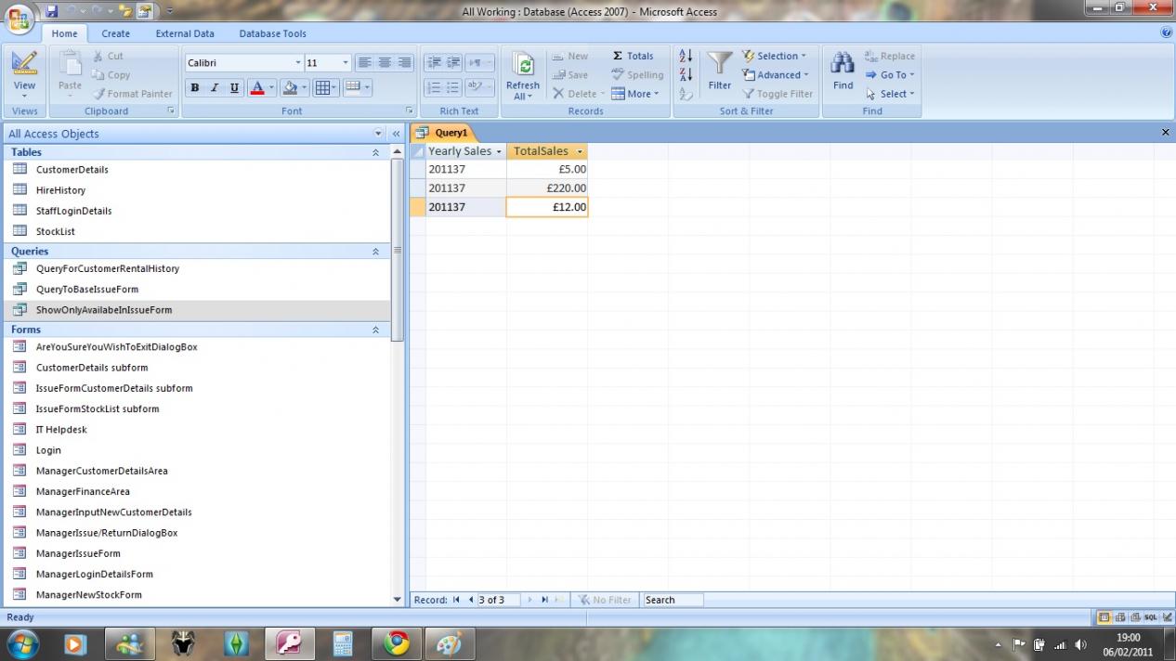Screen dimensions: 1176x661
Task: Save using the Quick Access toolbar icon
Action: pyautogui.click(x=52, y=11)
